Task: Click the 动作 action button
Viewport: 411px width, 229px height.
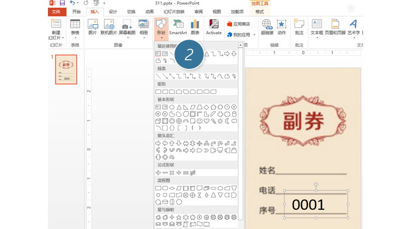Action: point(281,27)
